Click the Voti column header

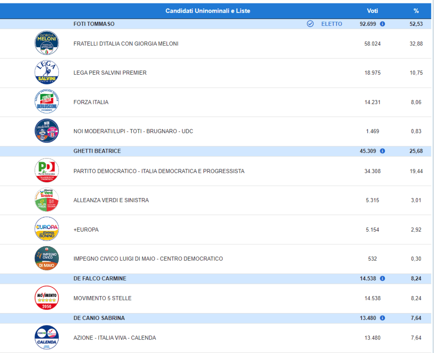pos(373,11)
